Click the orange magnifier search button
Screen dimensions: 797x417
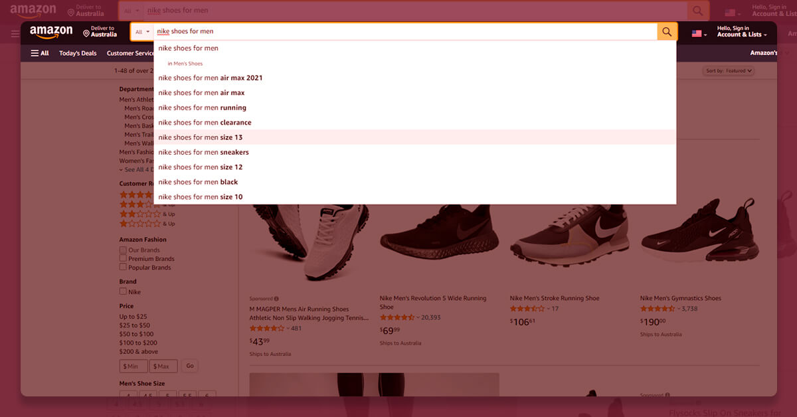[x=667, y=31]
